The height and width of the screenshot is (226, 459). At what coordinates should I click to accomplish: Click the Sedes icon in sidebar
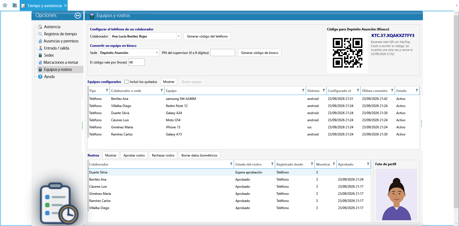(40, 55)
